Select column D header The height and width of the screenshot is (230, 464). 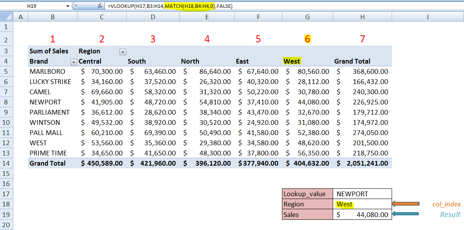[x=153, y=17]
